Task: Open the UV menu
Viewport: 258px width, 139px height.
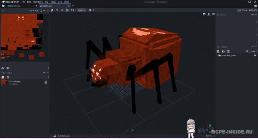Action: pyautogui.click(x=46, y=2)
